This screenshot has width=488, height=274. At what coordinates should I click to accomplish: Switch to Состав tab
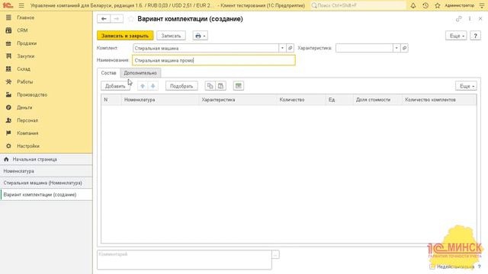[108, 73]
